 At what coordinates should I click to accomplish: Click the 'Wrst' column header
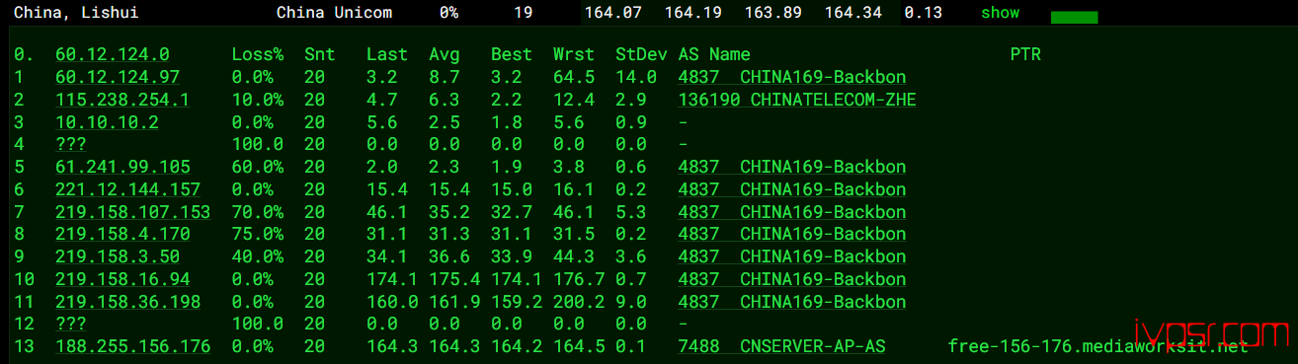[x=574, y=54]
